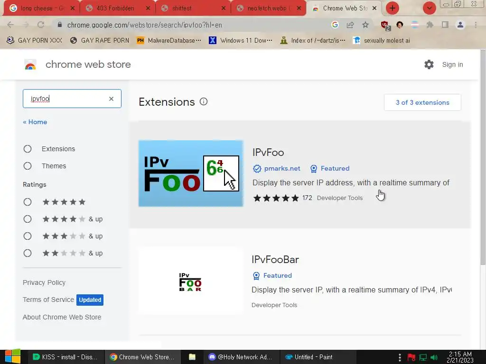Click the page vertical scrollbar
Image resolution: width=486 pixels, height=364 pixels.
(483, 157)
